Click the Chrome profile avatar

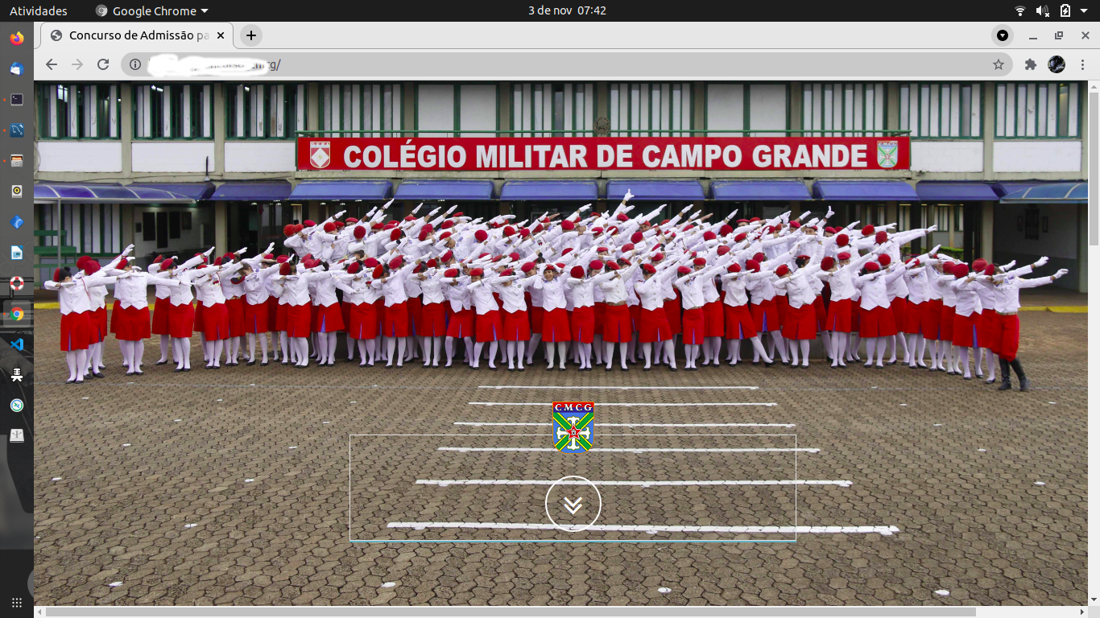click(1056, 64)
